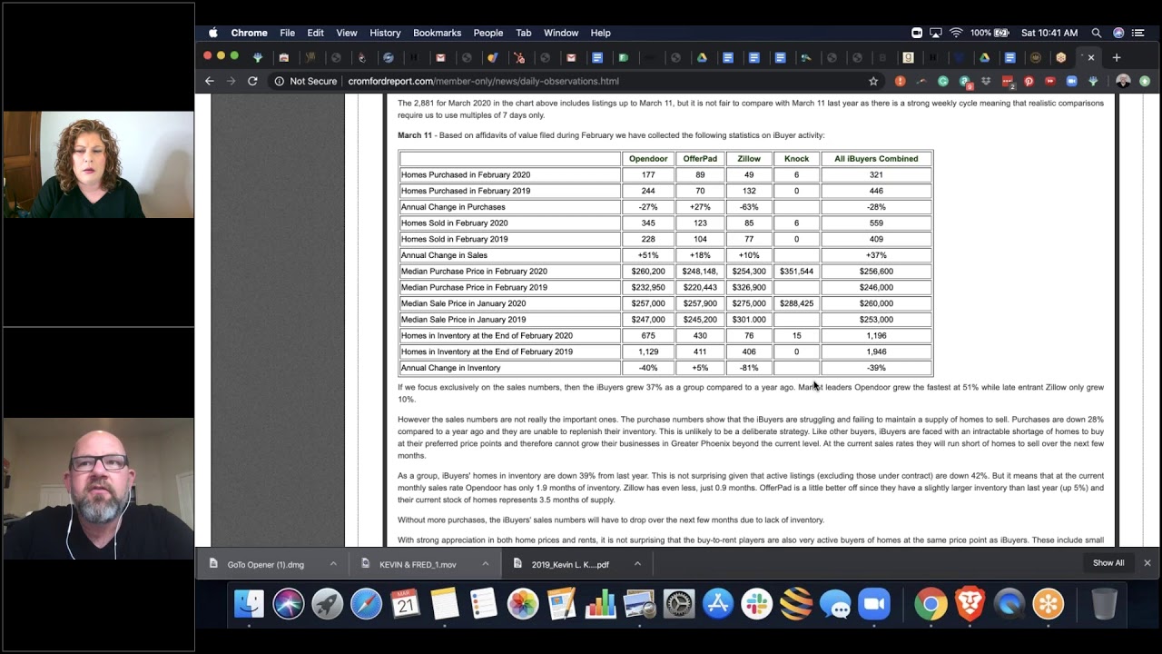Click the 'Opendoor' column header
Viewport: 1162px width, 654px height.
[648, 159]
